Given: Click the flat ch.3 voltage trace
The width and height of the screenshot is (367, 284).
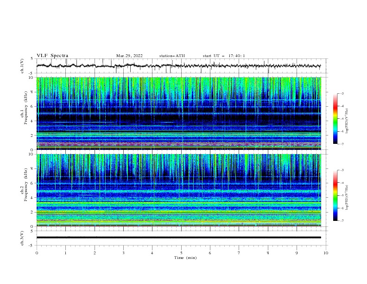Looking at the screenshot, I should (x=178, y=238).
